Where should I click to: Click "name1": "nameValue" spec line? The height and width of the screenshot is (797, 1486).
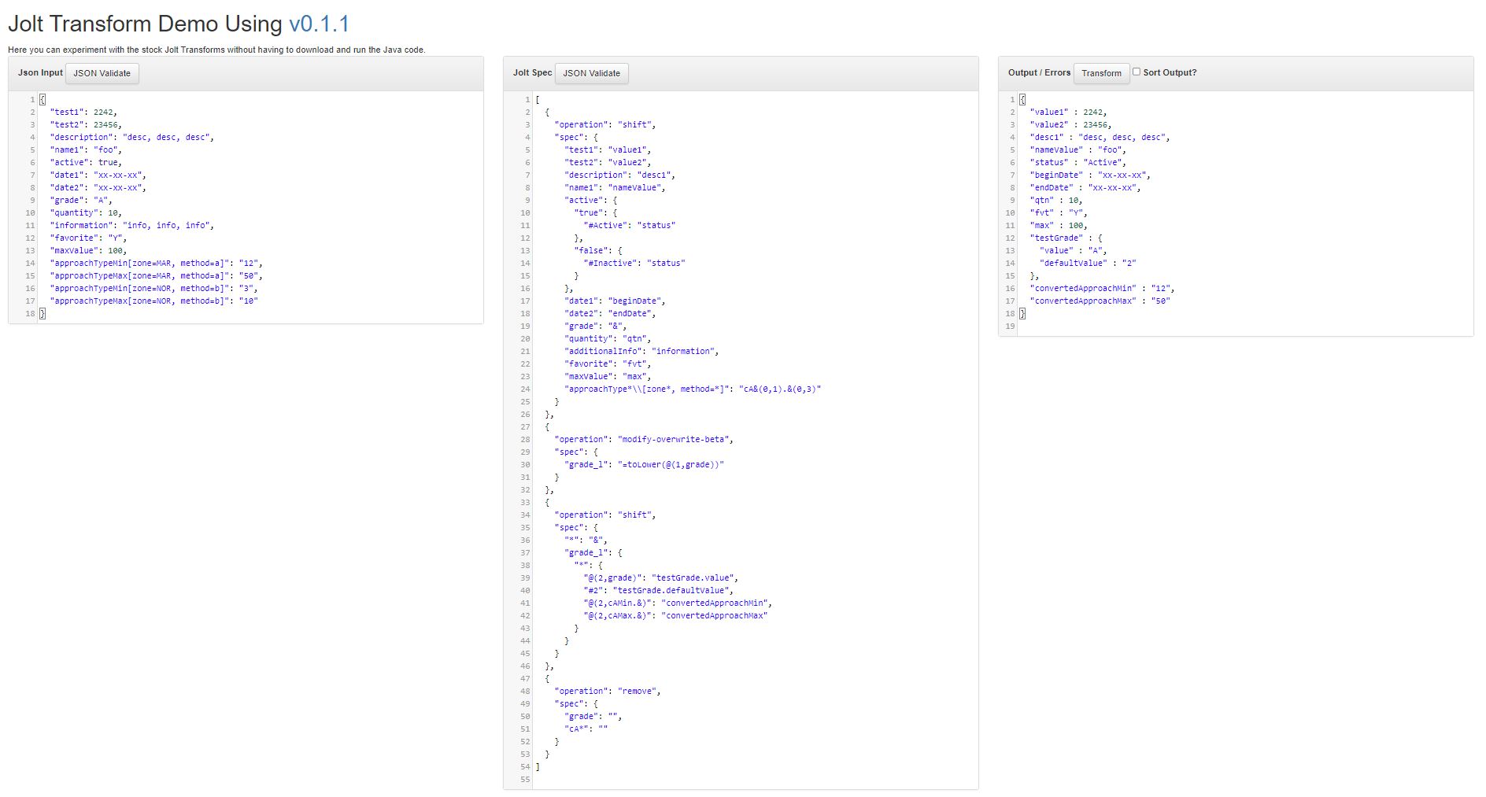tap(615, 188)
